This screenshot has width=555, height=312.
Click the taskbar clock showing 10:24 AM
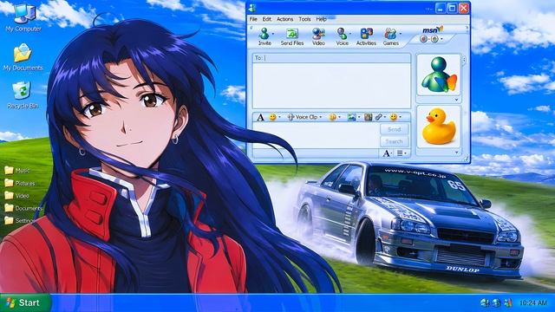coord(533,302)
